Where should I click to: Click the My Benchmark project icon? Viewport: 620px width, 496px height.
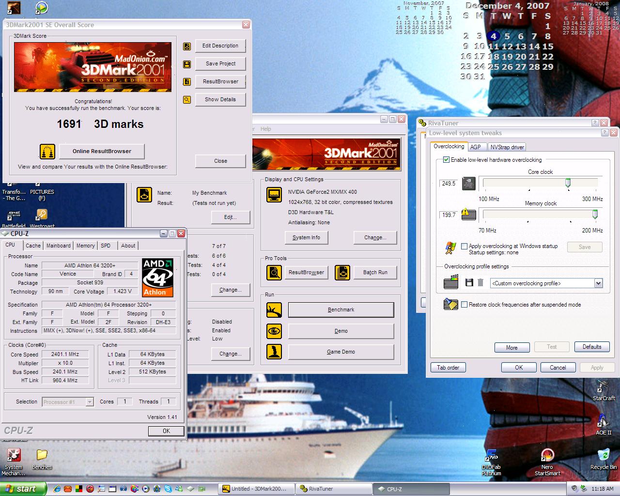(144, 195)
